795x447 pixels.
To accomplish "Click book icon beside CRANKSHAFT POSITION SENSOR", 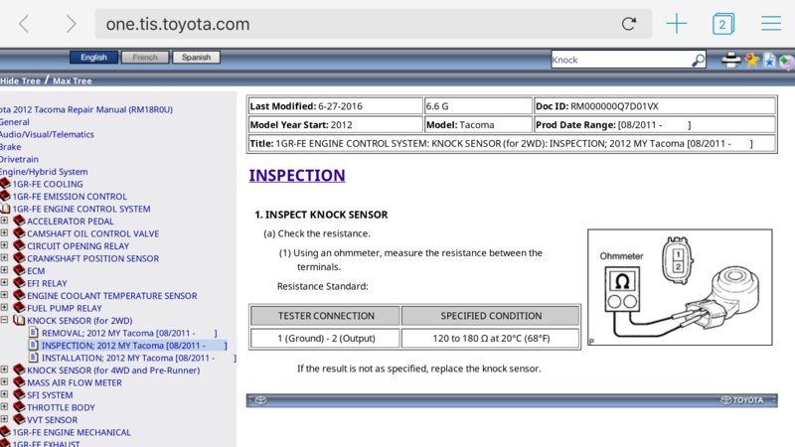I will coord(19,258).
